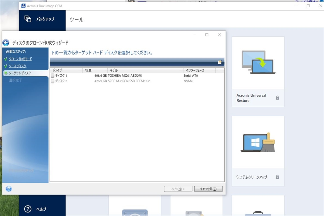Open Acronis Universal Restore tile
This screenshot has width=324, height=216.
coord(258,72)
